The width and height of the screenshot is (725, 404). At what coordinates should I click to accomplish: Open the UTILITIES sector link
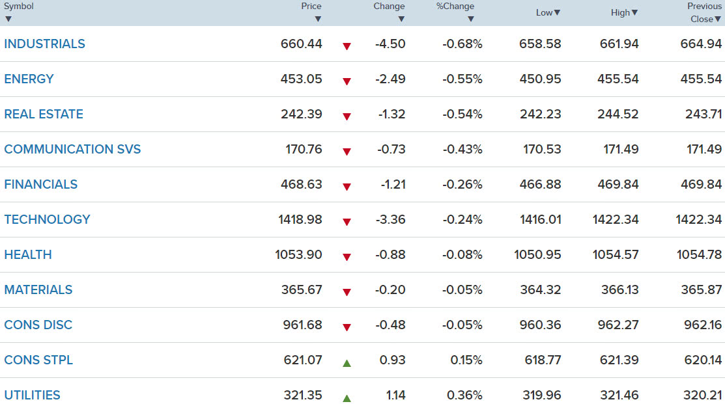click(x=32, y=395)
